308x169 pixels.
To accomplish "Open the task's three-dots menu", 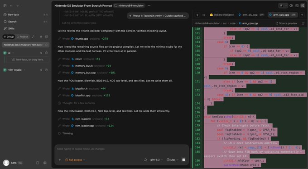I will (x=149, y=6).
